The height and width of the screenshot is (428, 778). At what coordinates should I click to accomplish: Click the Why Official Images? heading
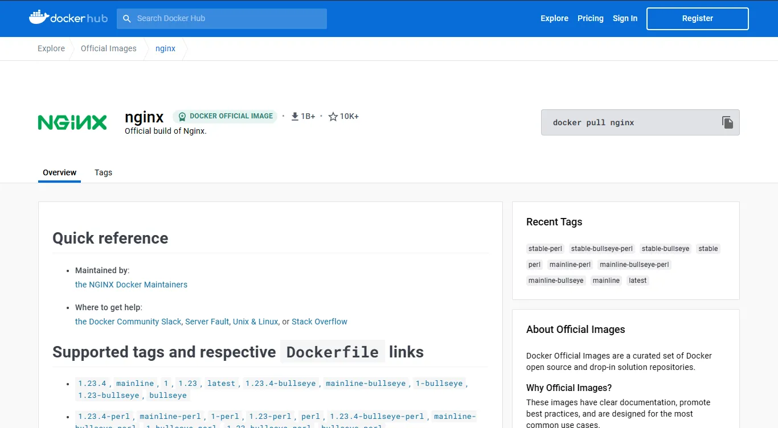click(x=569, y=388)
